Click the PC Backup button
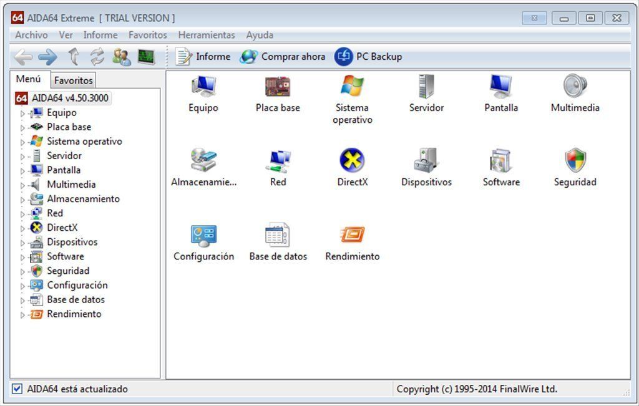The height and width of the screenshot is (406, 639). 368,57
